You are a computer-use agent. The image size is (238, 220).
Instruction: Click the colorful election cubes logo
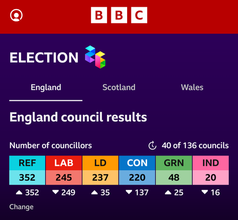(95, 57)
